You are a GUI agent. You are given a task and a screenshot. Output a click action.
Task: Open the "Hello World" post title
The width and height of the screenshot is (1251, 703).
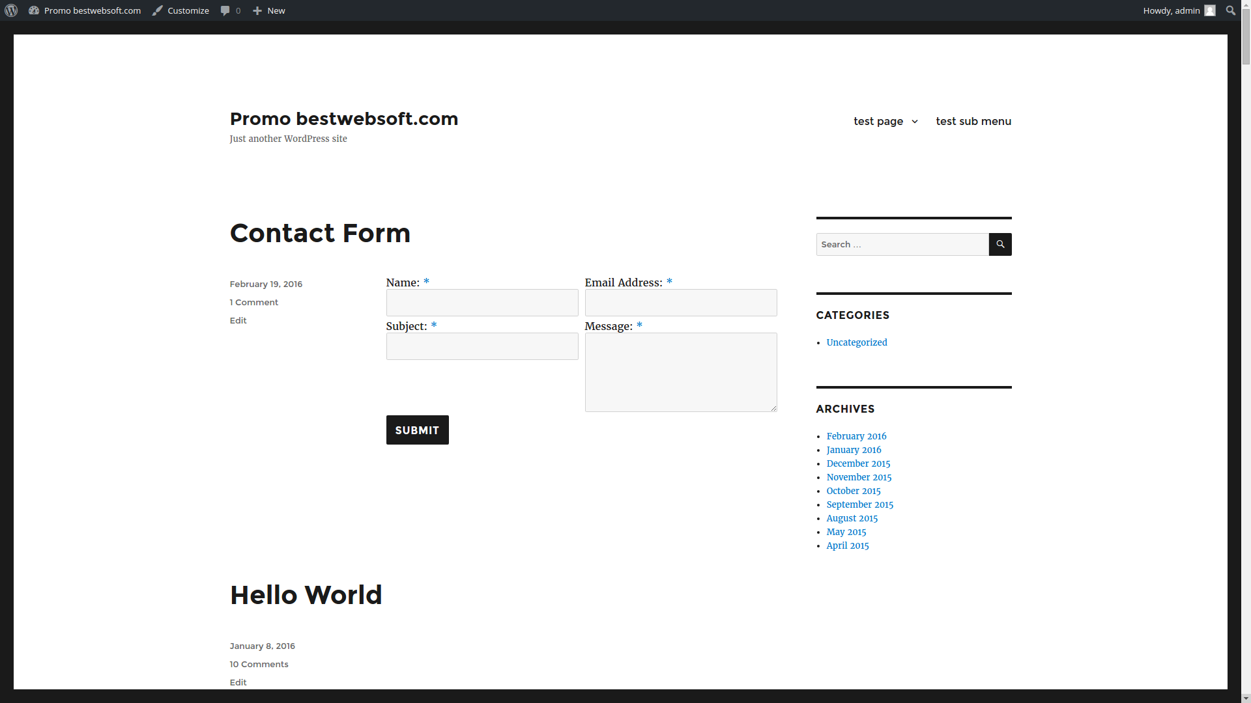click(x=306, y=594)
